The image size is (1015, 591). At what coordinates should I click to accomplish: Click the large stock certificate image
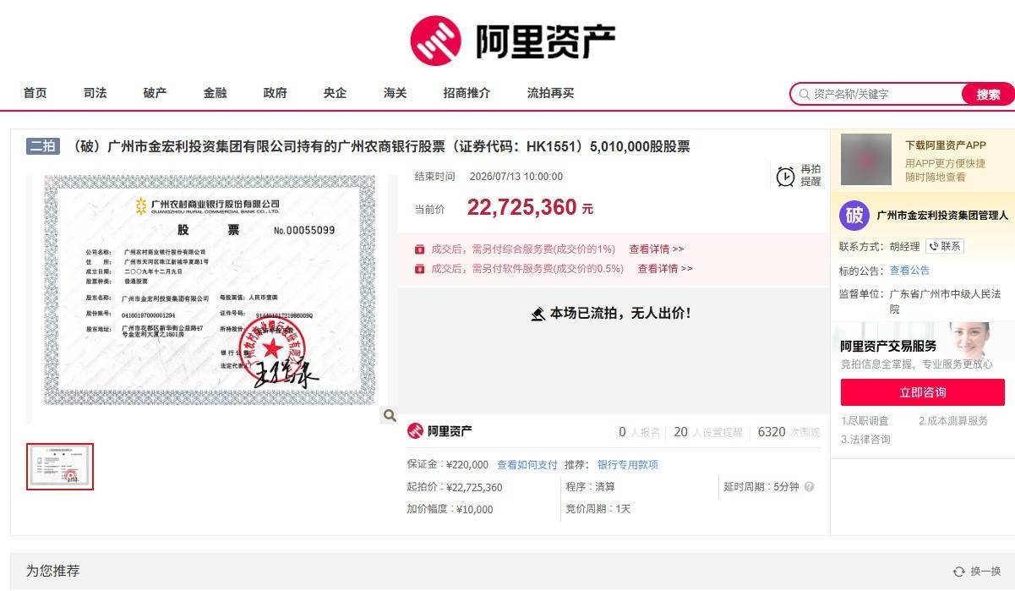pyautogui.click(x=210, y=292)
